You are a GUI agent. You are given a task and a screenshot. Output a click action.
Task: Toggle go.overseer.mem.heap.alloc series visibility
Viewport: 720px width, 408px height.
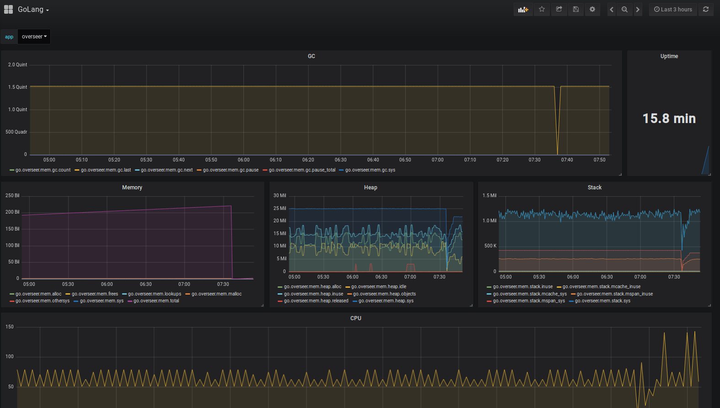pos(312,287)
